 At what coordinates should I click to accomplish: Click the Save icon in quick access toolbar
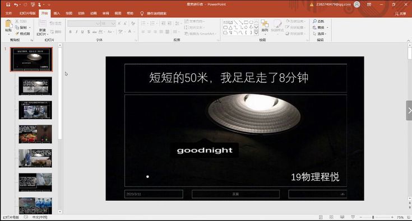pos(8,4)
